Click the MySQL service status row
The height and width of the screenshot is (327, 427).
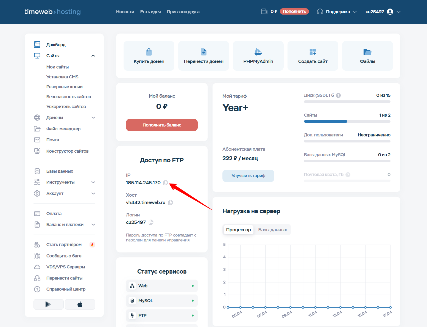pyautogui.click(x=162, y=301)
